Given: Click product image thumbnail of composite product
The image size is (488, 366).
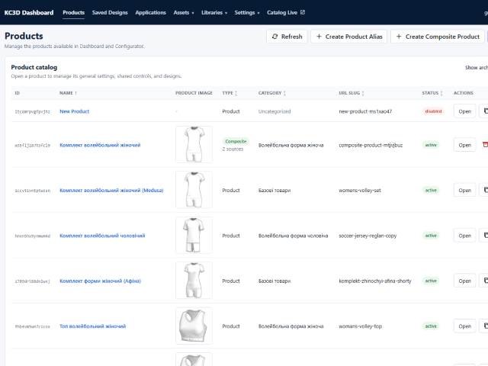Looking at the screenshot, I should coord(194,144).
